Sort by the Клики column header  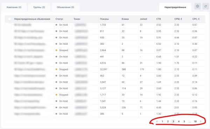(125, 19)
